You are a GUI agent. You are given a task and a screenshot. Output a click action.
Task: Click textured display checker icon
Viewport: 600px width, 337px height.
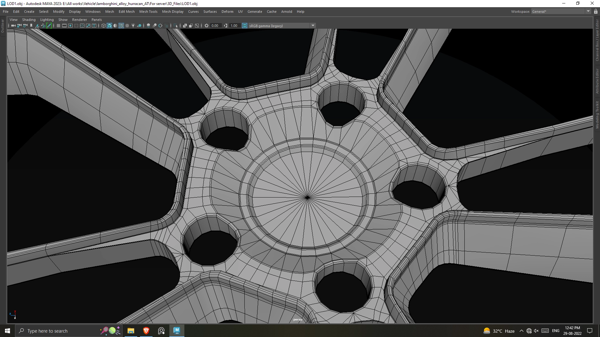(x=127, y=26)
